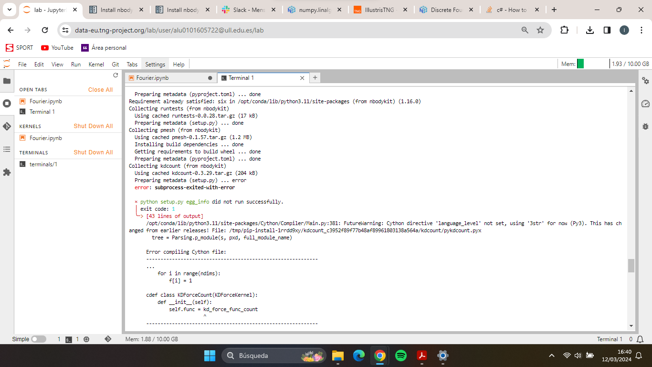The height and width of the screenshot is (367, 652).
Task: Open the Extension Manager puzzle icon
Action: click(x=7, y=172)
